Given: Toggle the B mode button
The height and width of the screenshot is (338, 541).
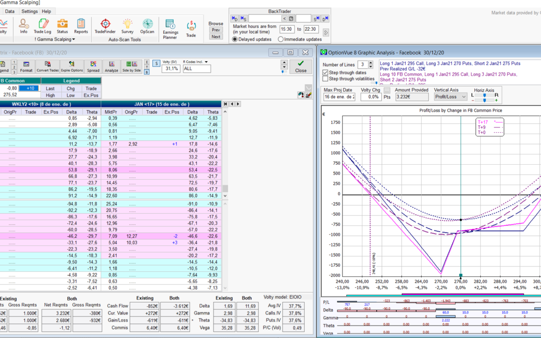Looking at the screenshot, I should (x=147, y=72).
